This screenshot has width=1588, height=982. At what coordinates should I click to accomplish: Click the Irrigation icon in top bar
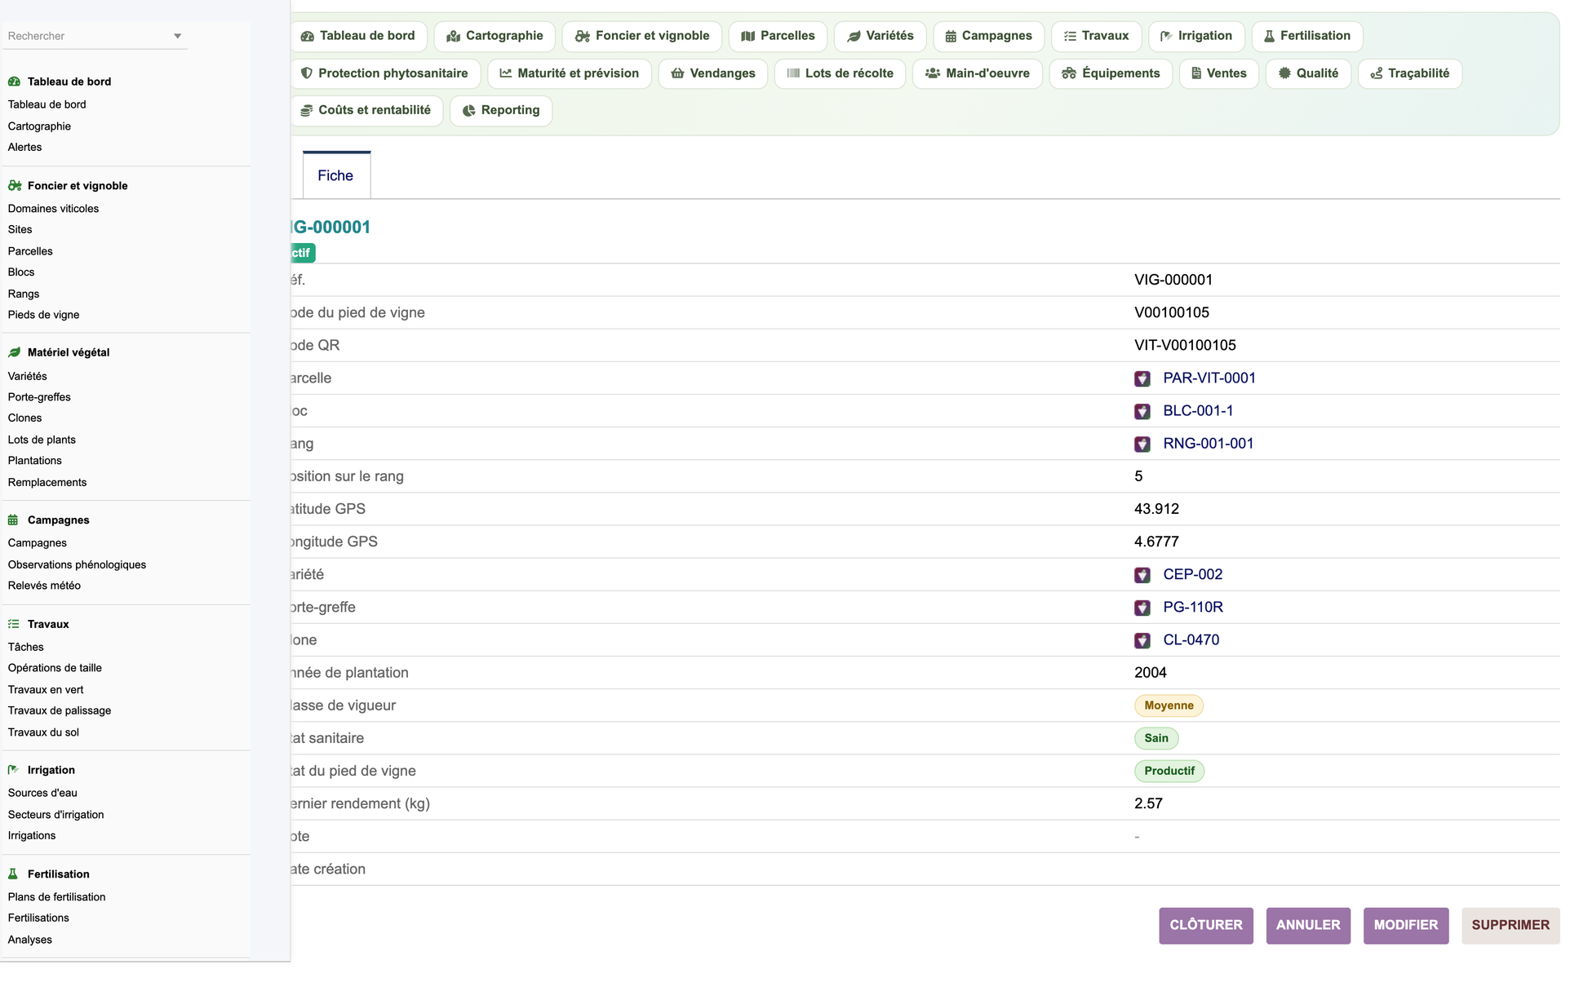pyautogui.click(x=1166, y=37)
